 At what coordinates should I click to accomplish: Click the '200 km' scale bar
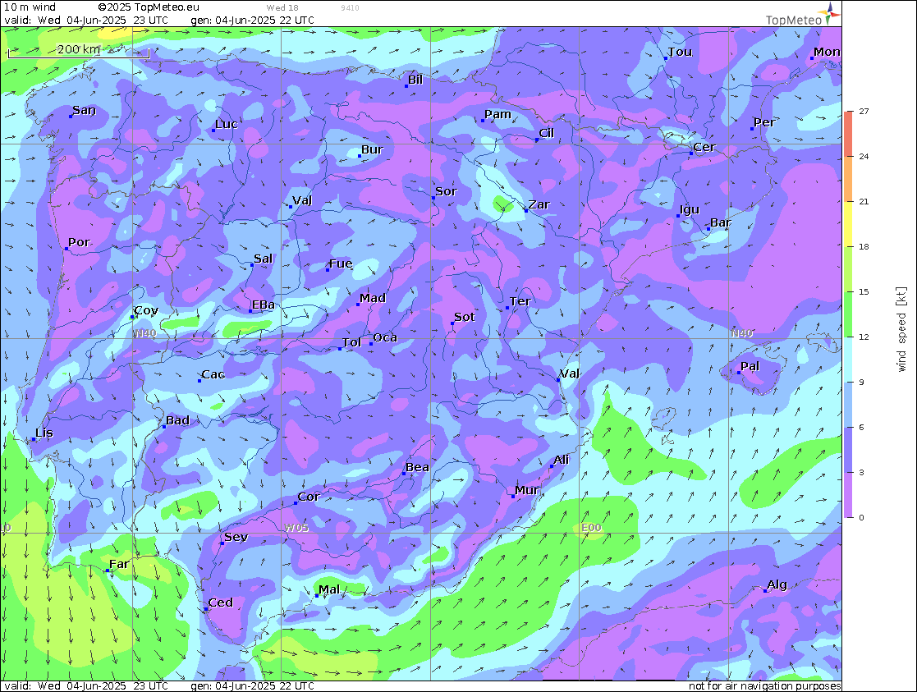pyautogui.click(x=78, y=52)
